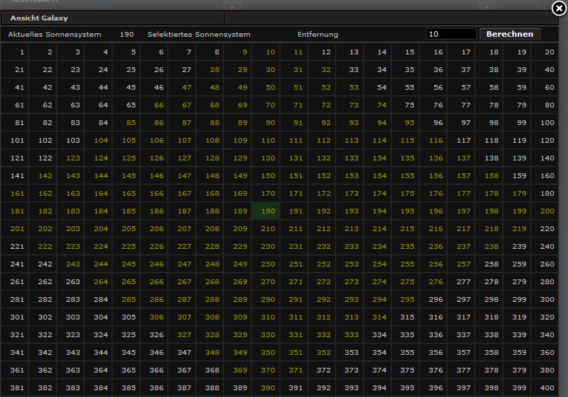Click the Entfernung distance input field
The height and width of the screenshot is (397, 568).
pyautogui.click(x=451, y=34)
